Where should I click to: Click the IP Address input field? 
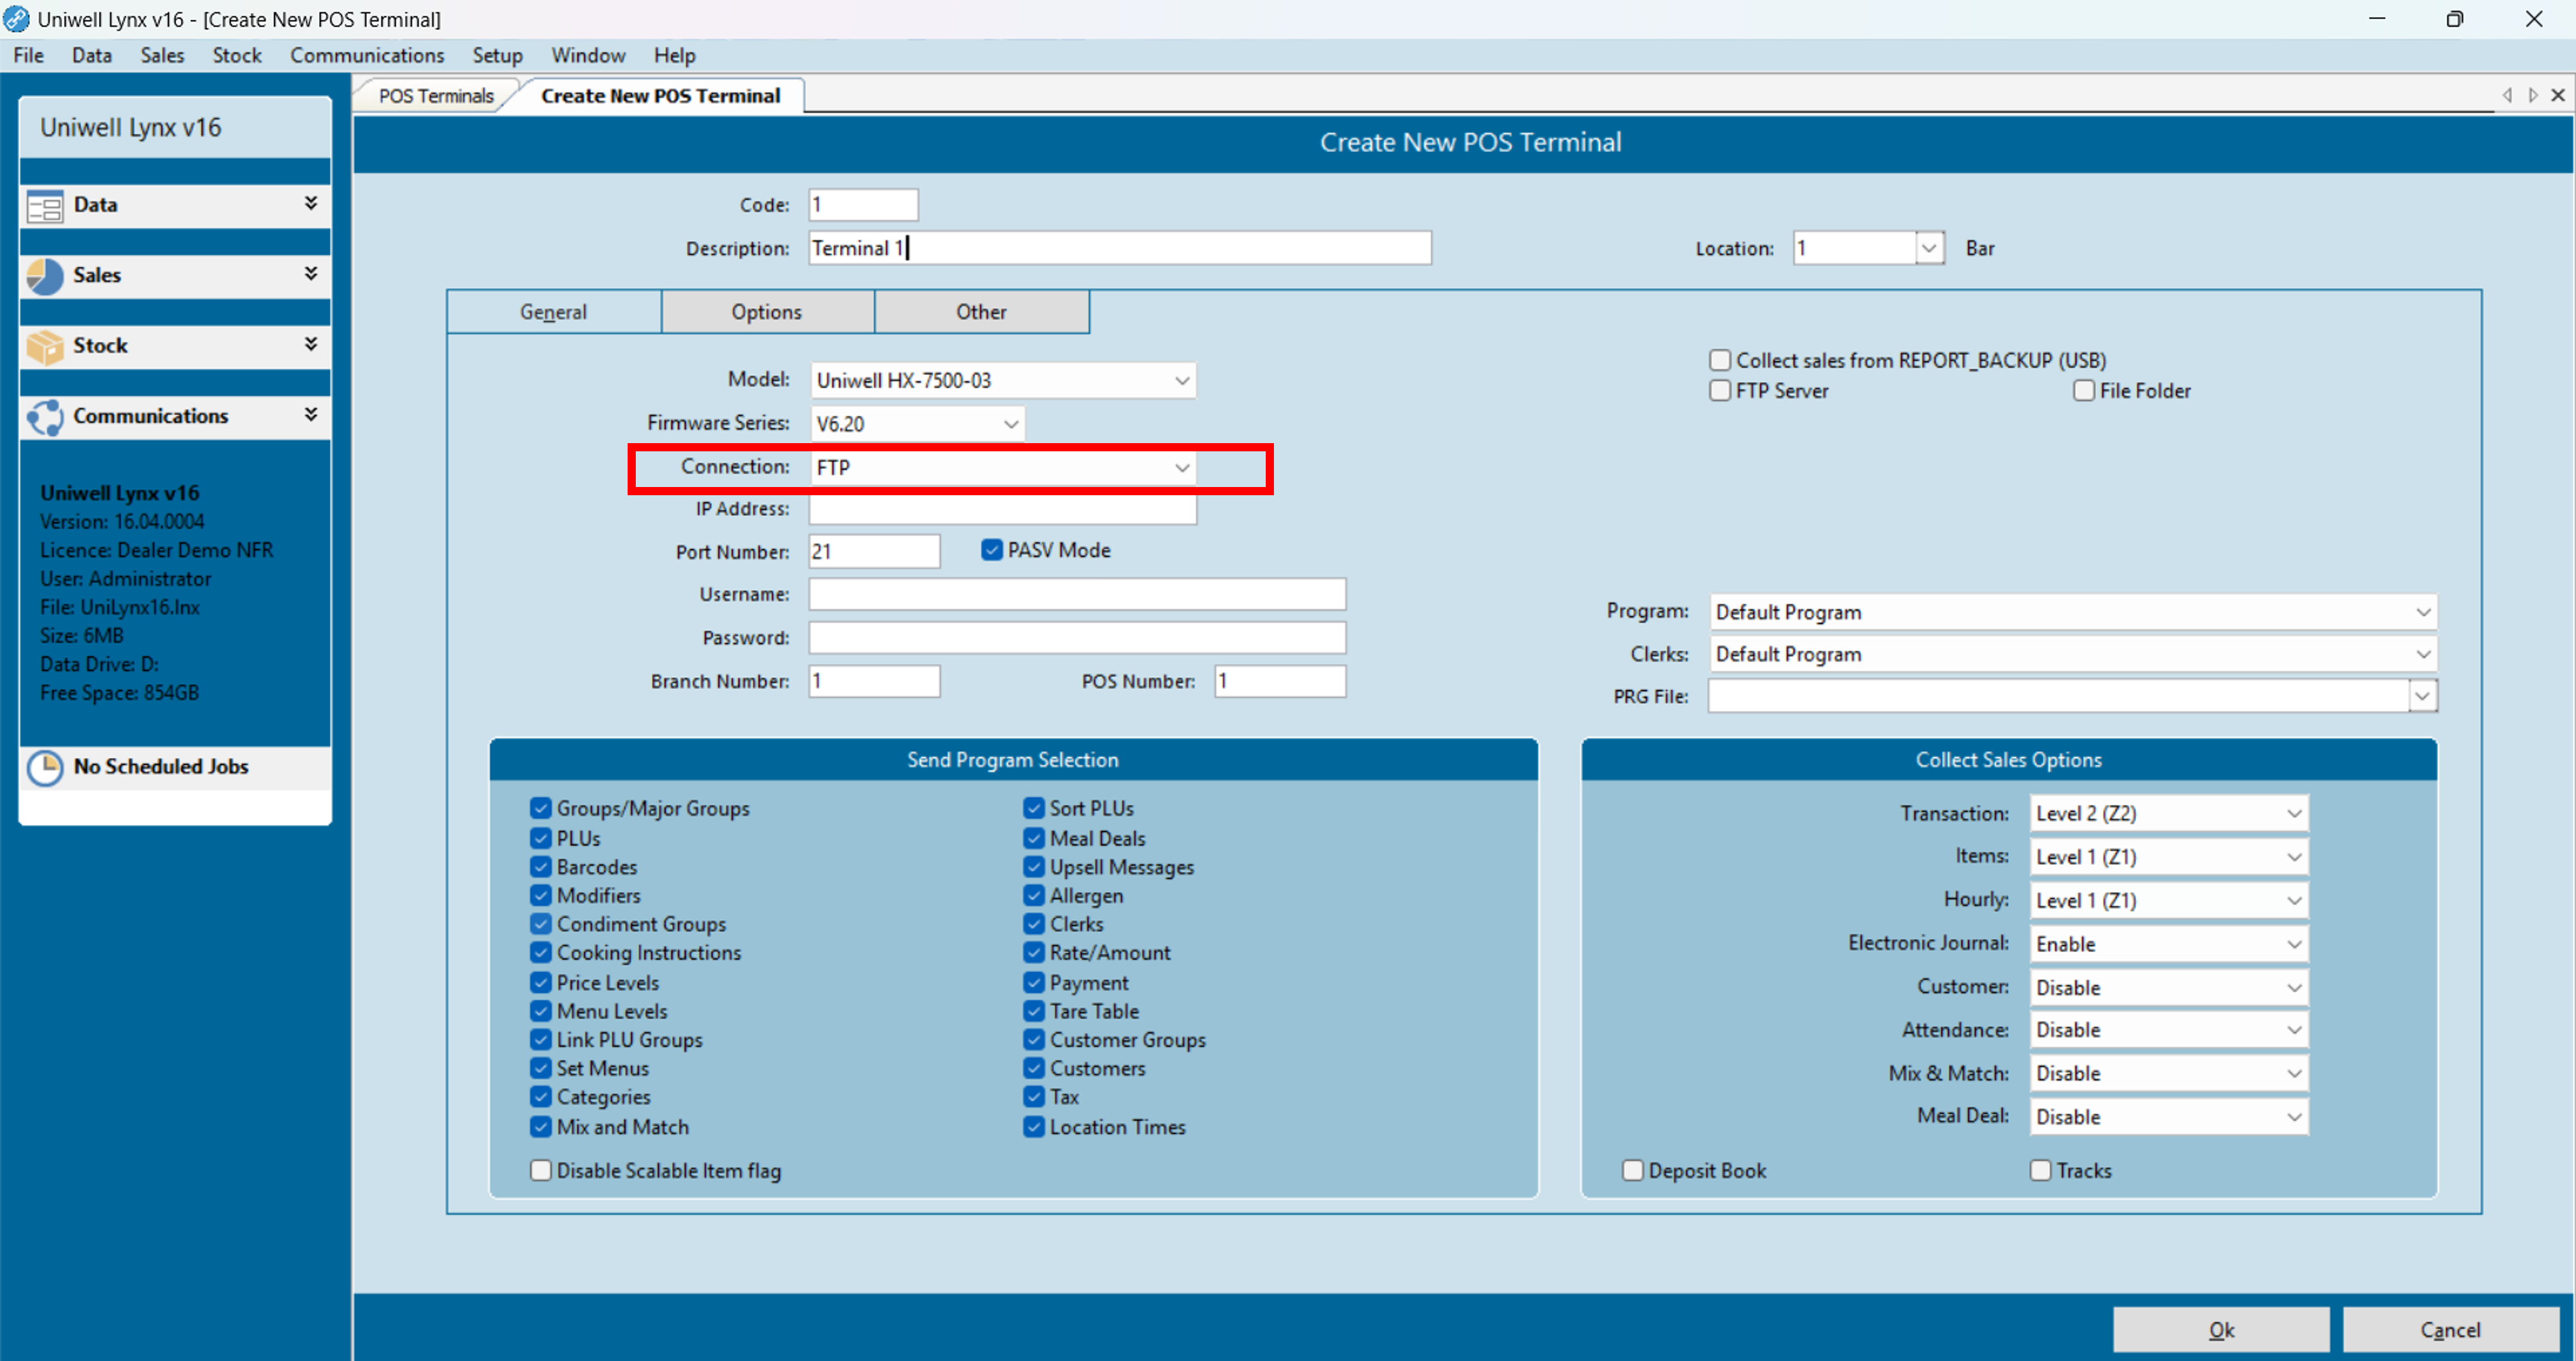[x=1002, y=510]
